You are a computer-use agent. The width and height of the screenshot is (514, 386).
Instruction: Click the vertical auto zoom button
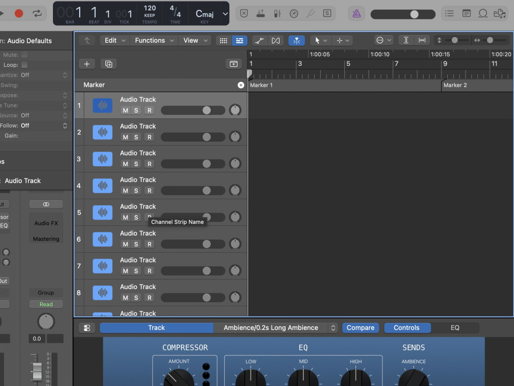(x=406, y=40)
